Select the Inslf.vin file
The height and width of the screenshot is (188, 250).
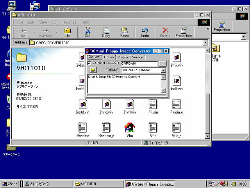pos(177,83)
